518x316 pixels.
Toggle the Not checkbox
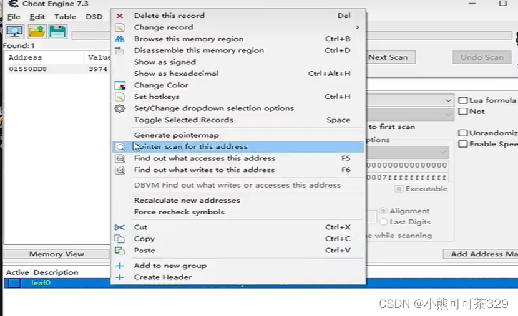[x=463, y=112]
